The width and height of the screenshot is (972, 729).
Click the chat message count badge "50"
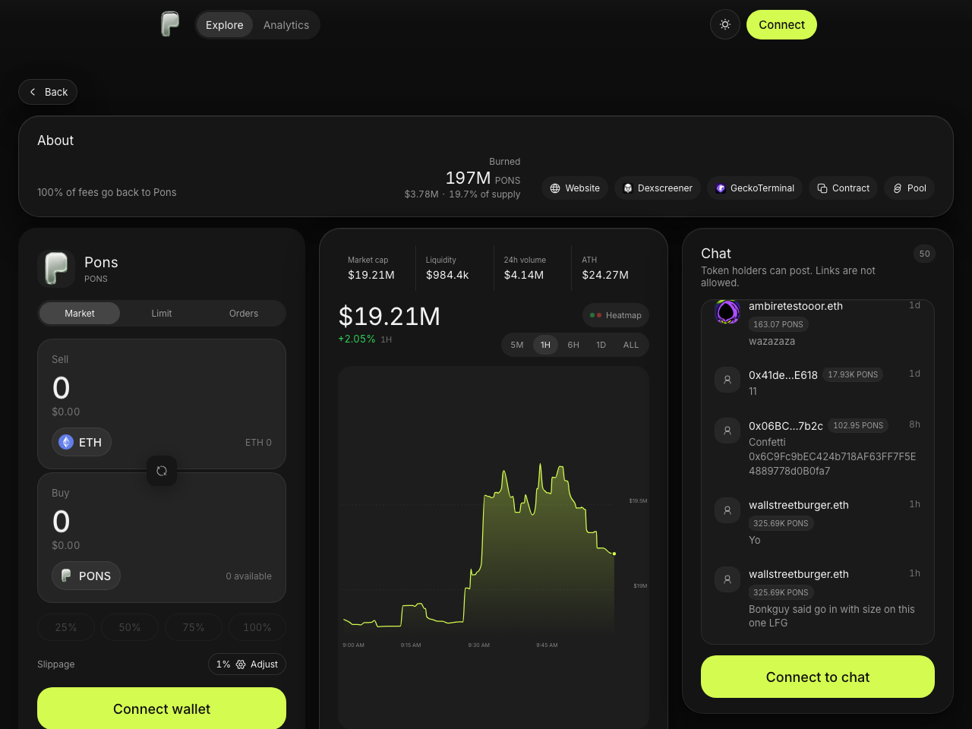pos(924,254)
